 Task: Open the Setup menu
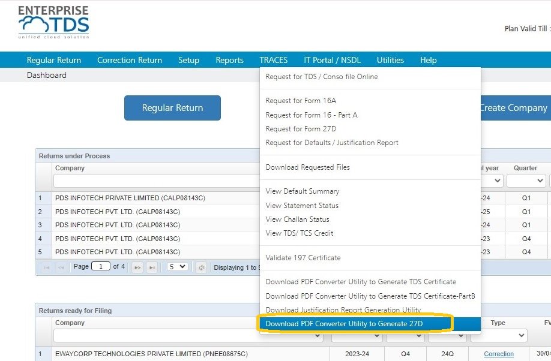tap(188, 60)
